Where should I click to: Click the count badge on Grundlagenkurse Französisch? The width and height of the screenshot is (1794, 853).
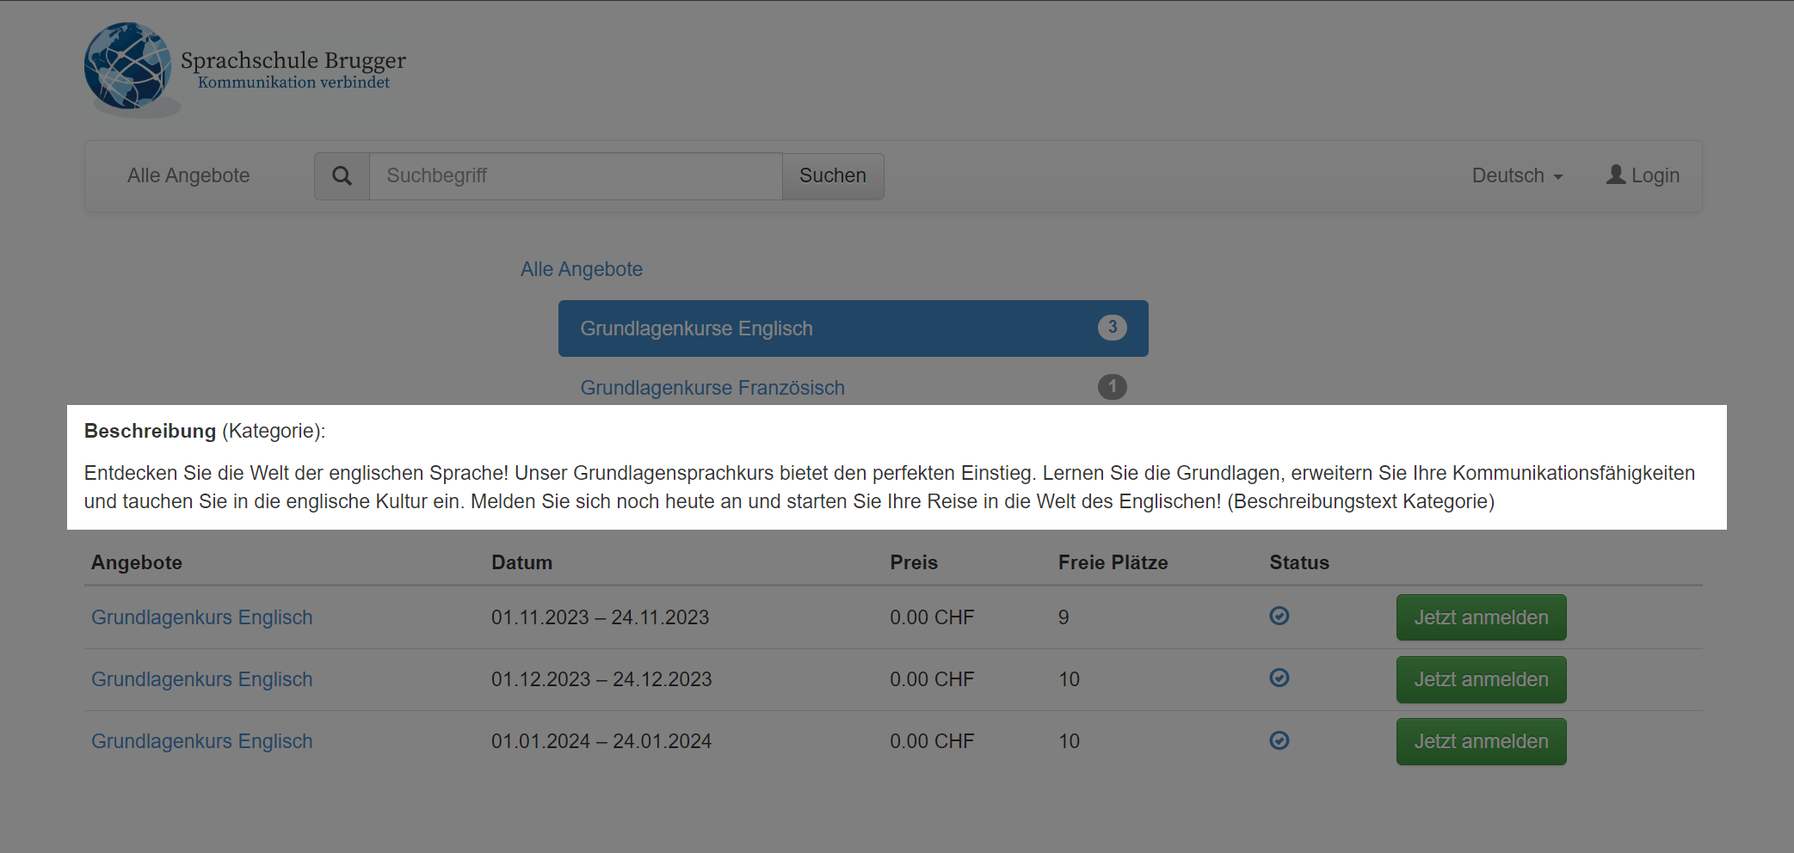pyautogui.click(x=1112, y=387)
